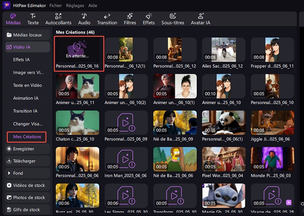Click the GIFs de stock label
The image size is (304, 216).
tap(26, 210)
